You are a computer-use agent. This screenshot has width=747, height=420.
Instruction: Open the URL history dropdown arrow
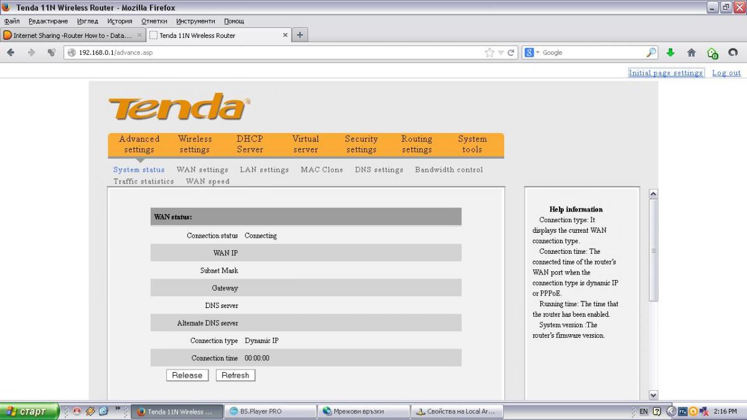click(x=500, y=53)
